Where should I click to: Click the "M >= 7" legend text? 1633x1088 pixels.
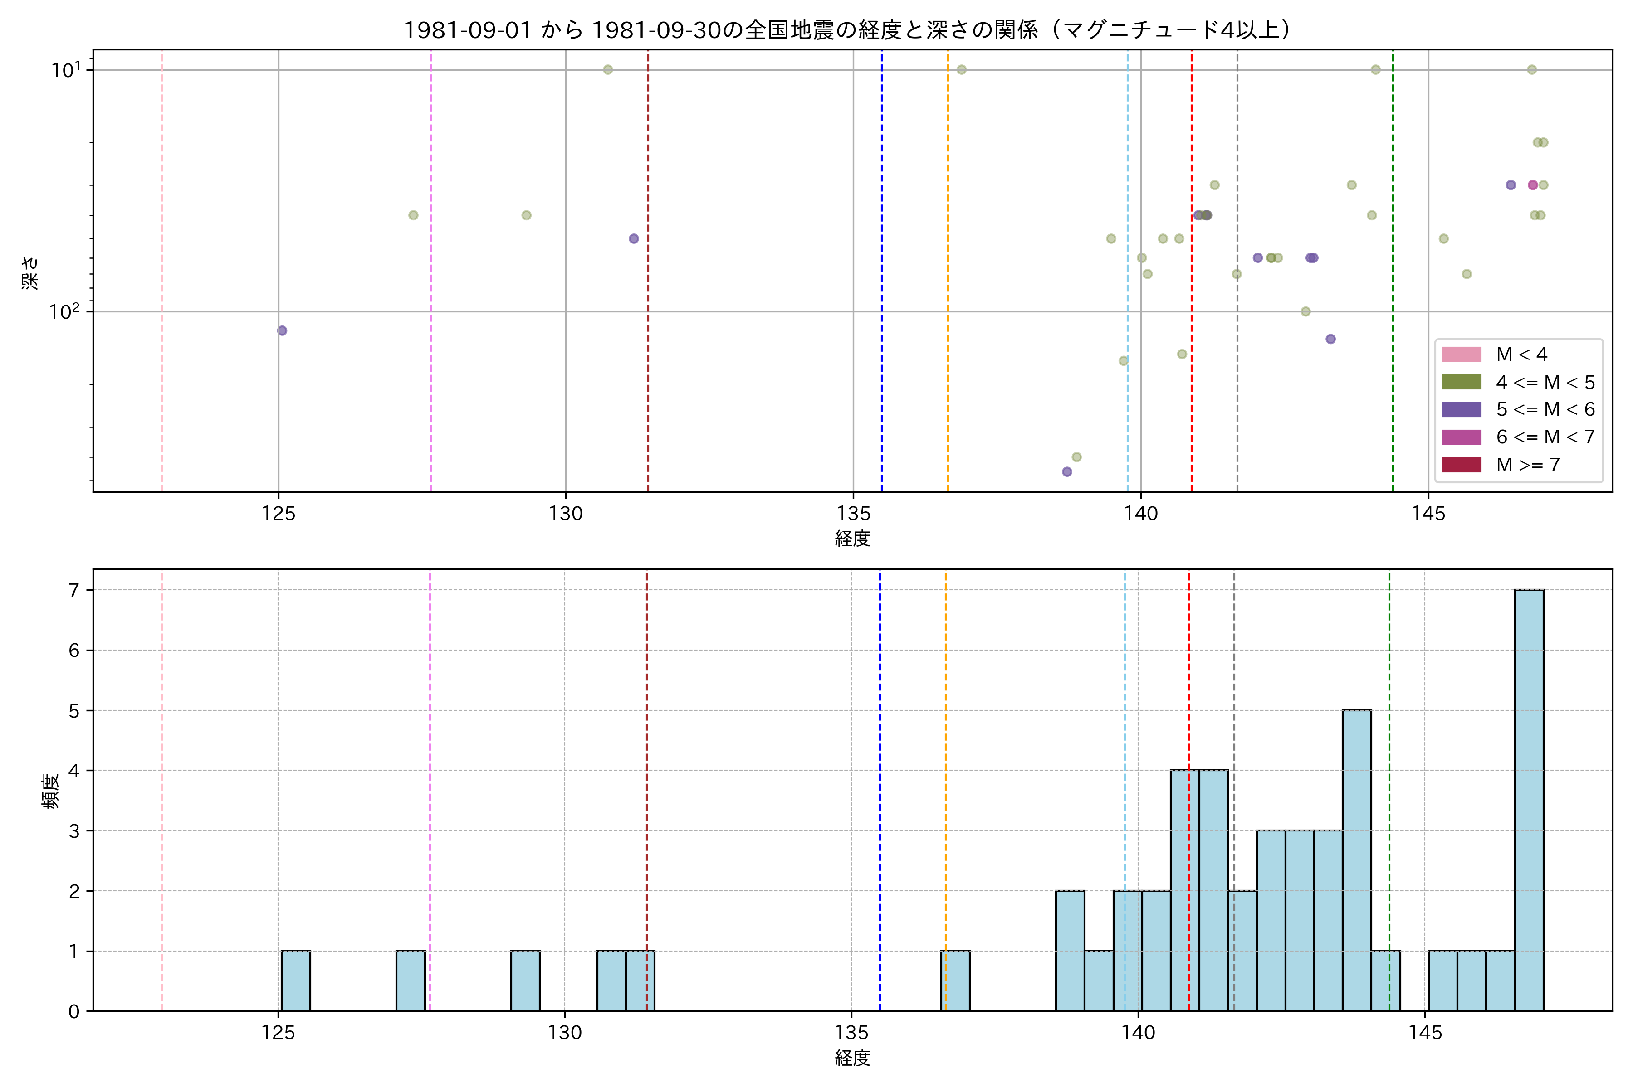[x=1527, y=465]
